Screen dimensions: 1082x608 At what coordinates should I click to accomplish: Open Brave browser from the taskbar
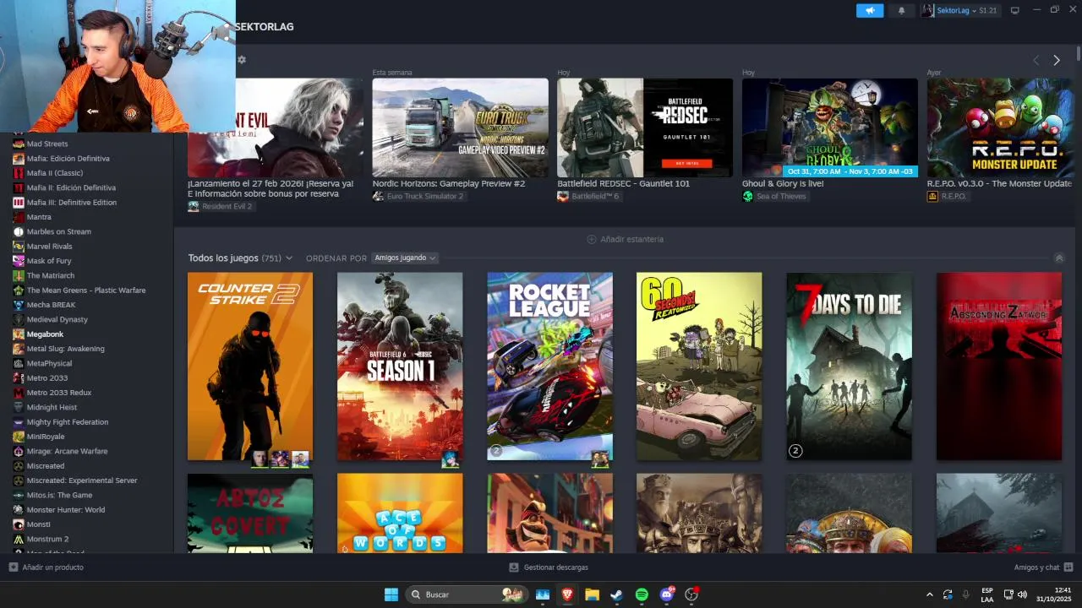[x=567, y=594]
